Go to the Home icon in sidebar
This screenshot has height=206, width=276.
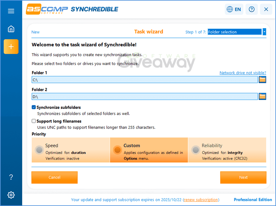[11, 29]
